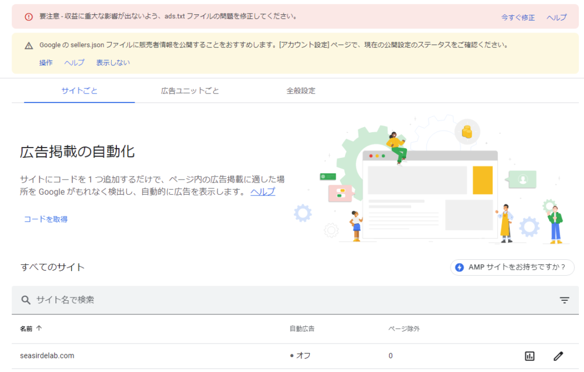The image size is (584, 372).
Task: Dismiss the notice with 表示しない
Action: [113, 63]
